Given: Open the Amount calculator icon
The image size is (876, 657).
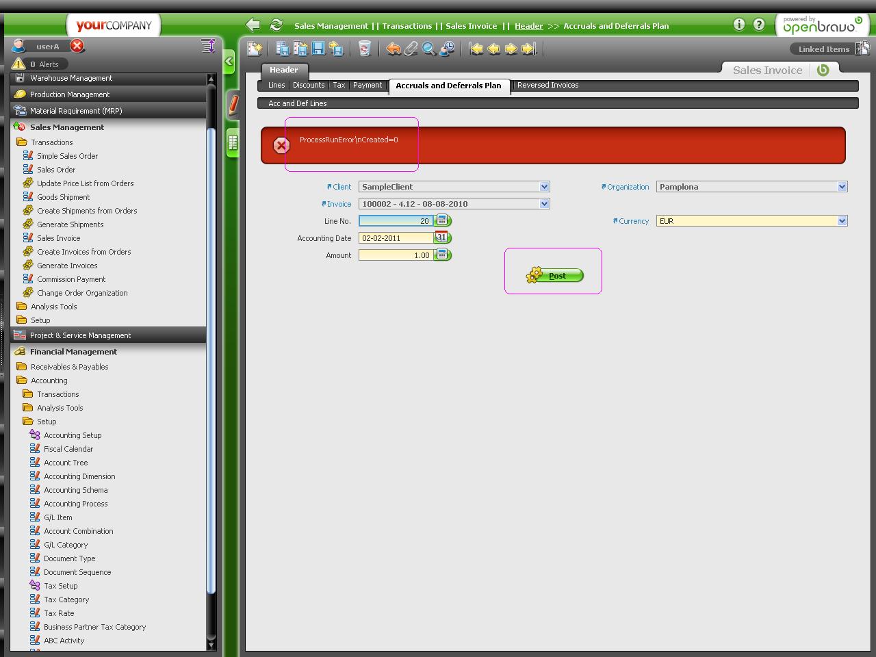Looking at the screenshot, I should (x=443, y=255).
